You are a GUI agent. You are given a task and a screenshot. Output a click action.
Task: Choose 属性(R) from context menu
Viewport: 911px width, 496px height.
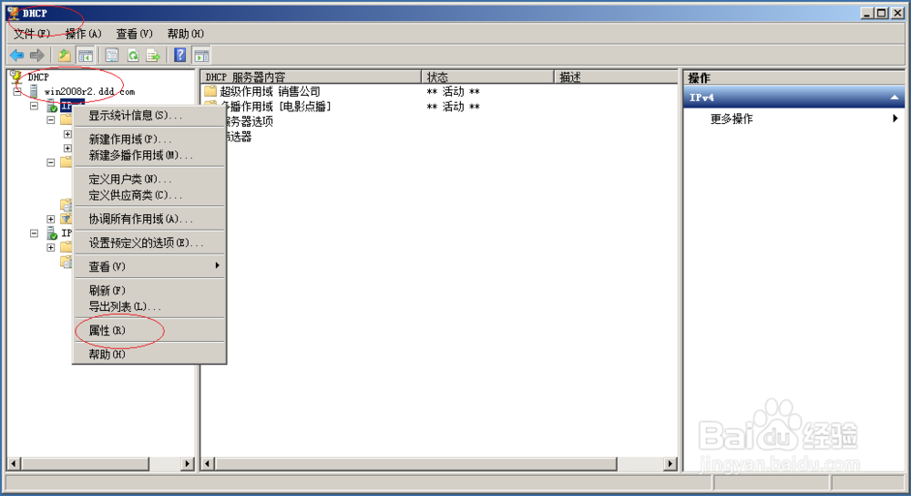click(x=150, y=330)
